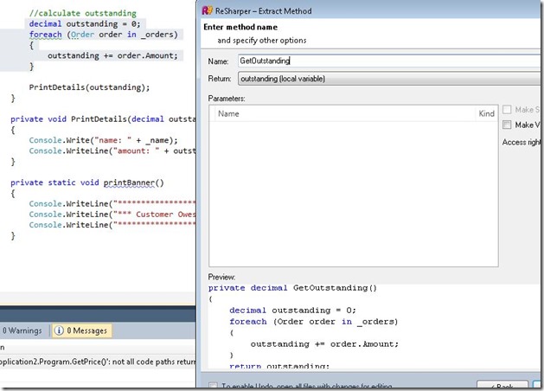
Task: Click the ReSharper logo in dialog title
Action: tap(207, 10)
